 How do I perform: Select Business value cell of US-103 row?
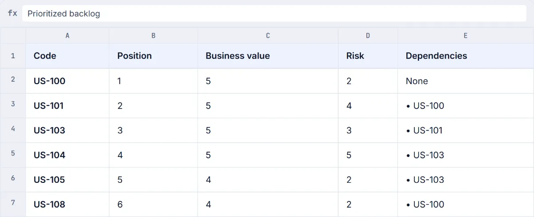(268, 130)
